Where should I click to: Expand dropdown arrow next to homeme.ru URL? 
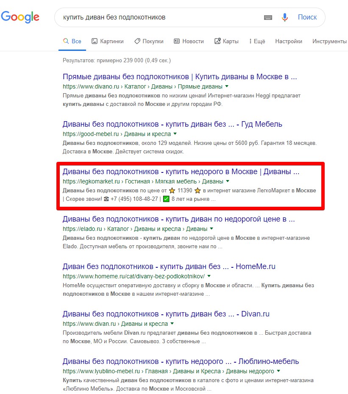pos(209,276)
